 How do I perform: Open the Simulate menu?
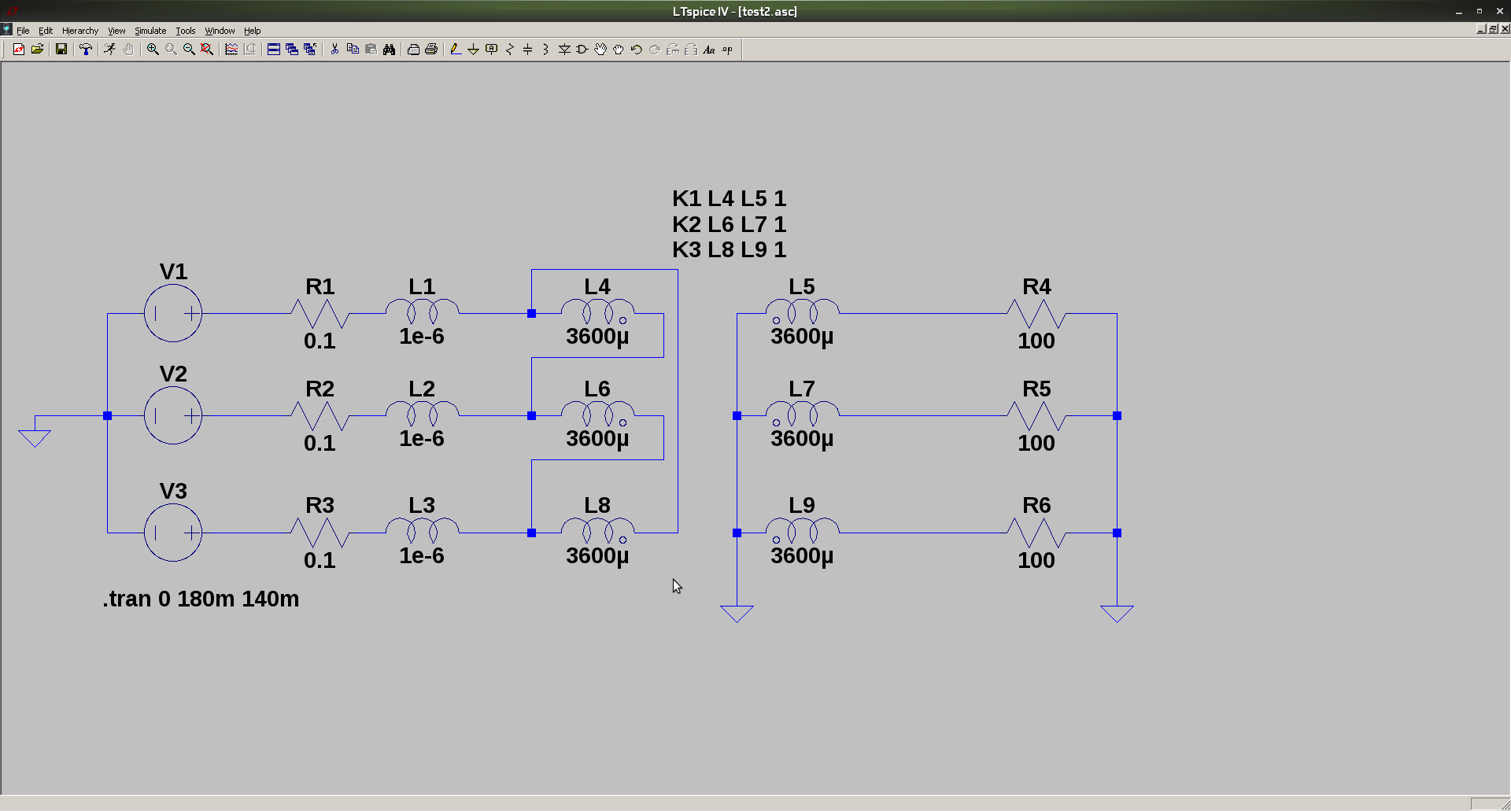click(150, 31)
